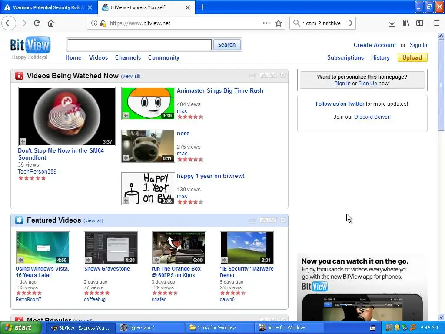This screenshot has height=334, width=445.
Task: Click Sign Up in personalize box
Action: 368,83
